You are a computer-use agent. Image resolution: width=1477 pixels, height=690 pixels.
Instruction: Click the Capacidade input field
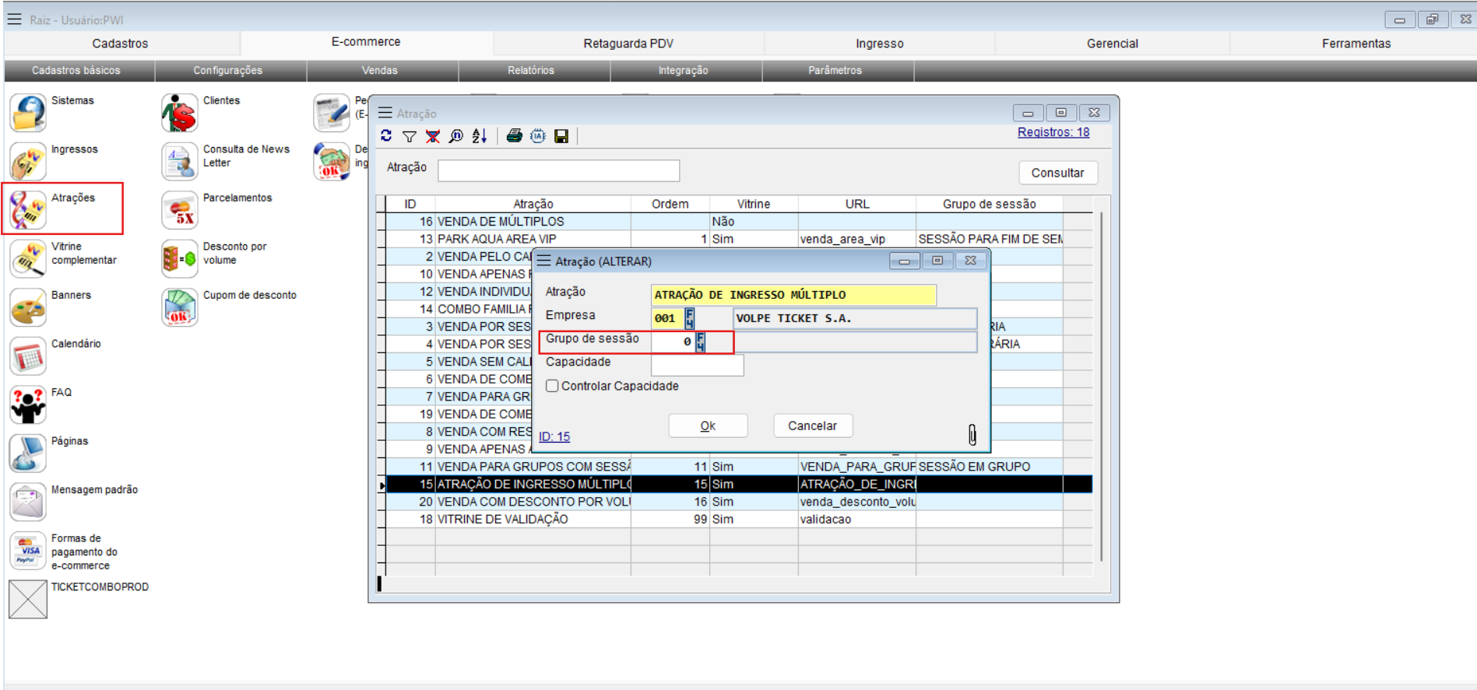(x=697, y=365)
